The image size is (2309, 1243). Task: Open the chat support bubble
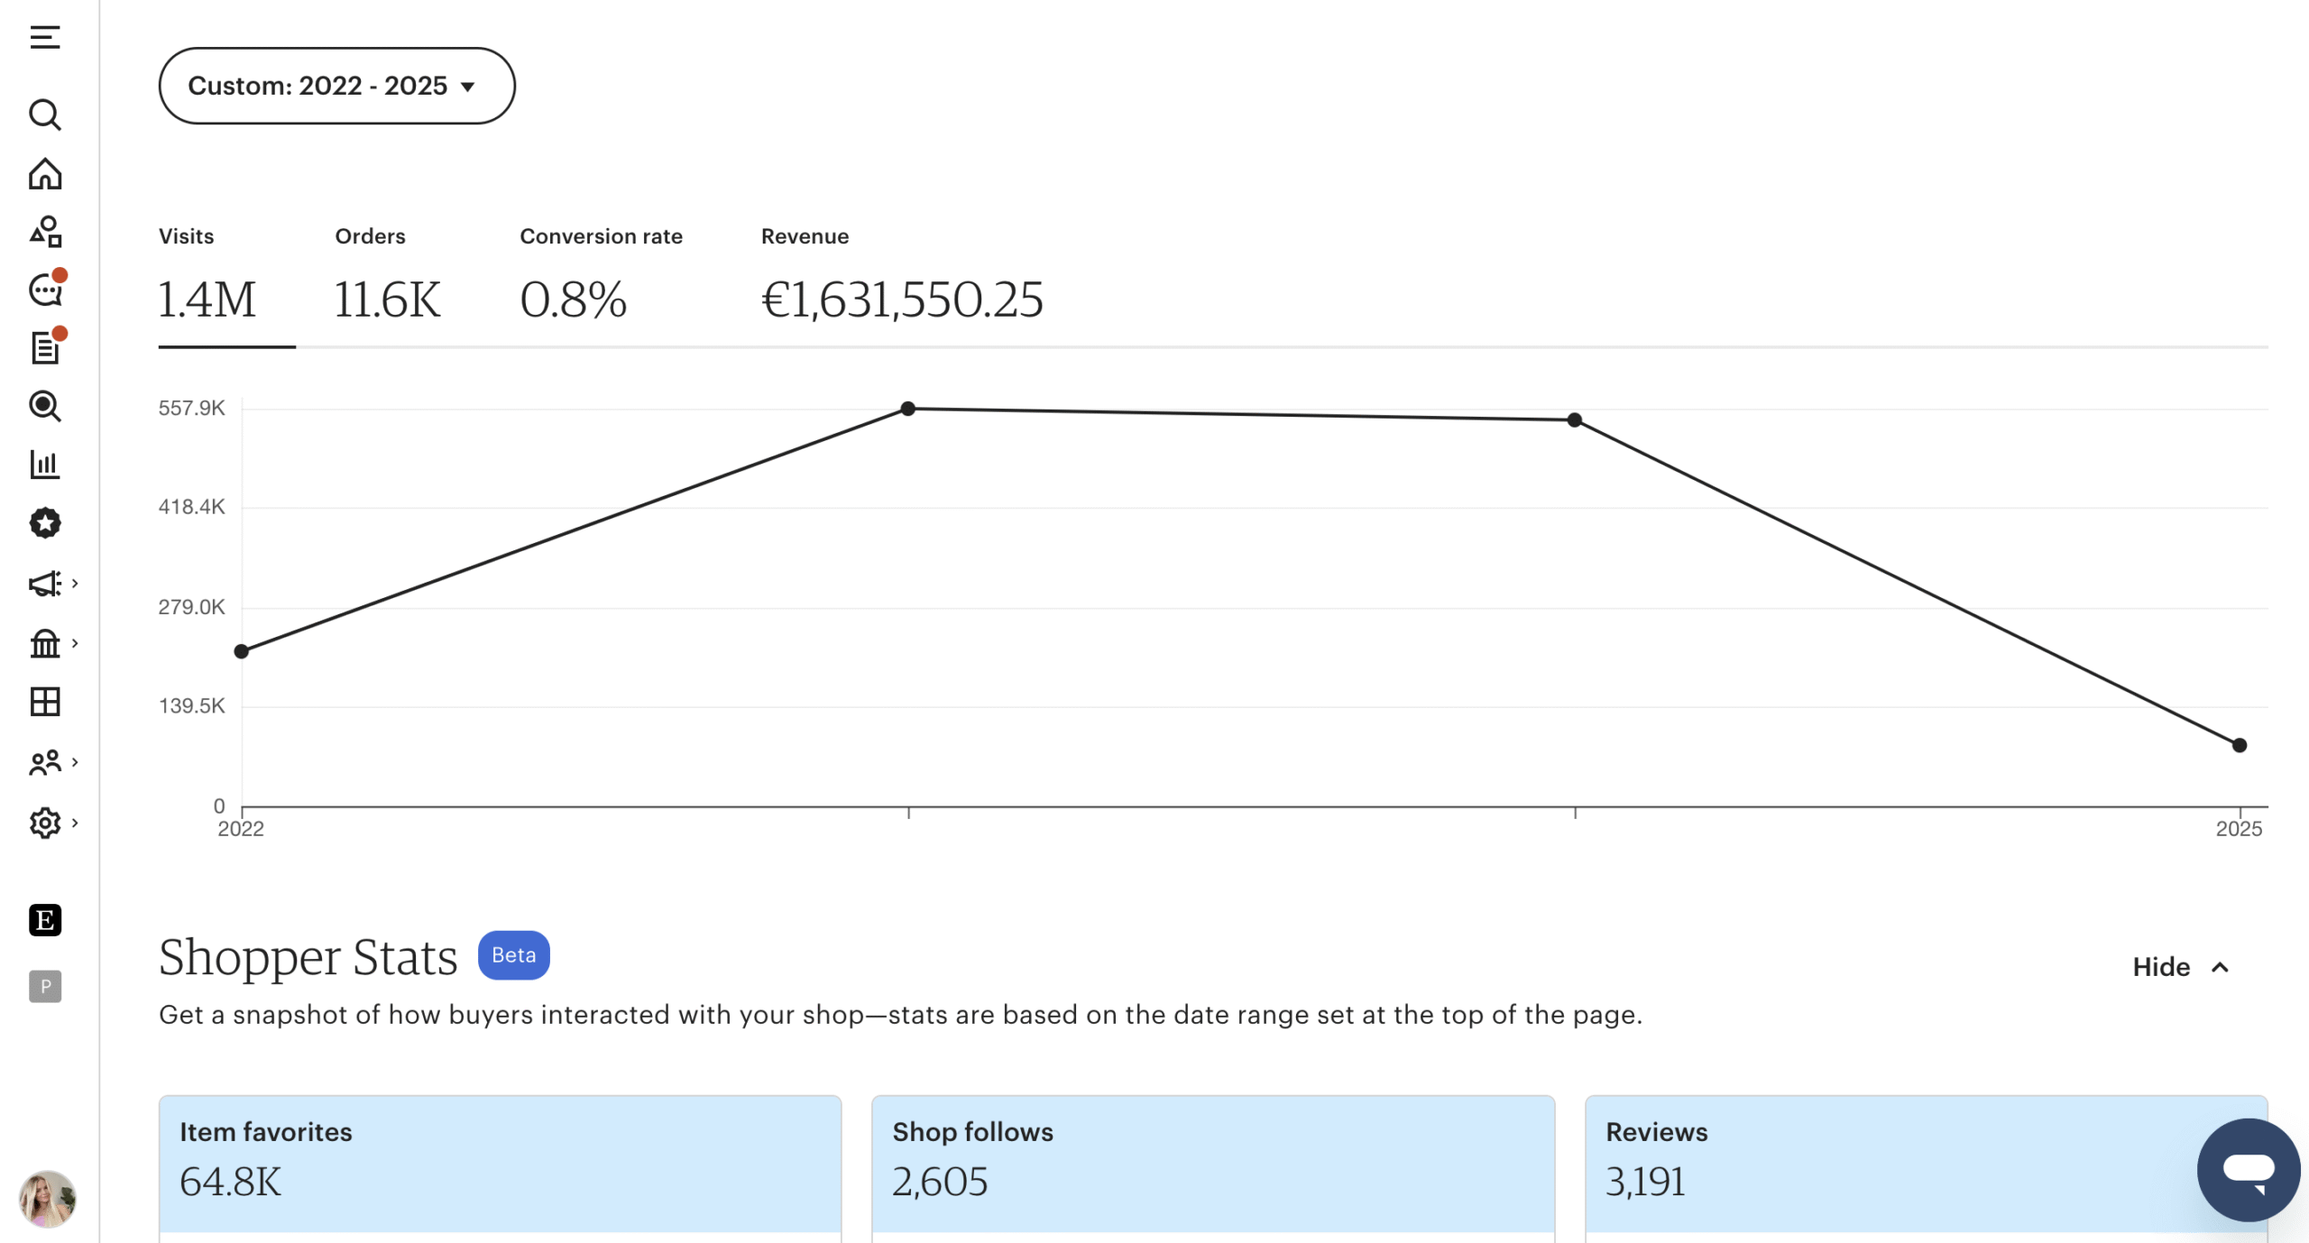point(2248,1170)
